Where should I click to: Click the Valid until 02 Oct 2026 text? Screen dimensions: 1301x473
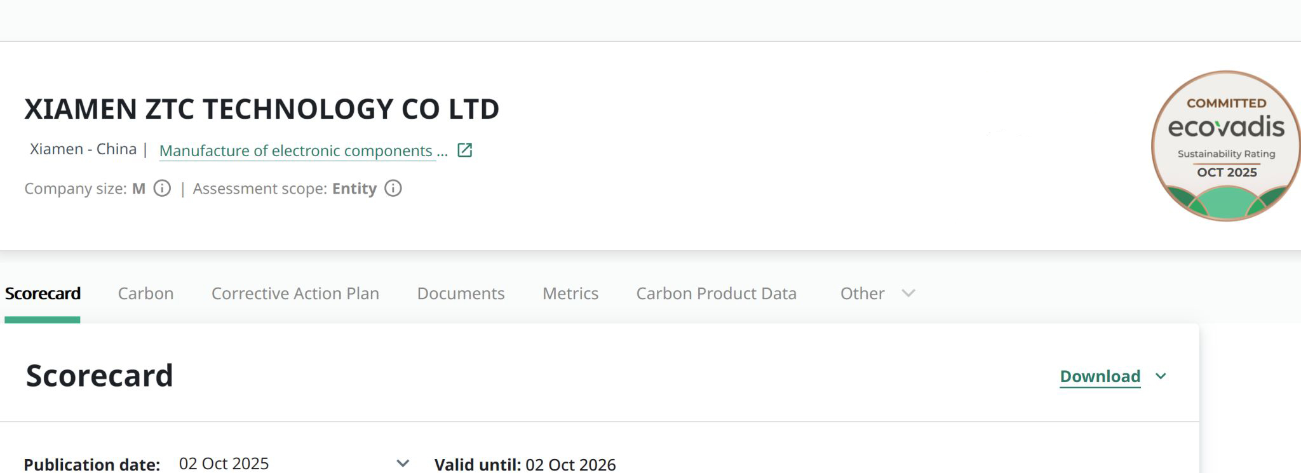[525, 465]
